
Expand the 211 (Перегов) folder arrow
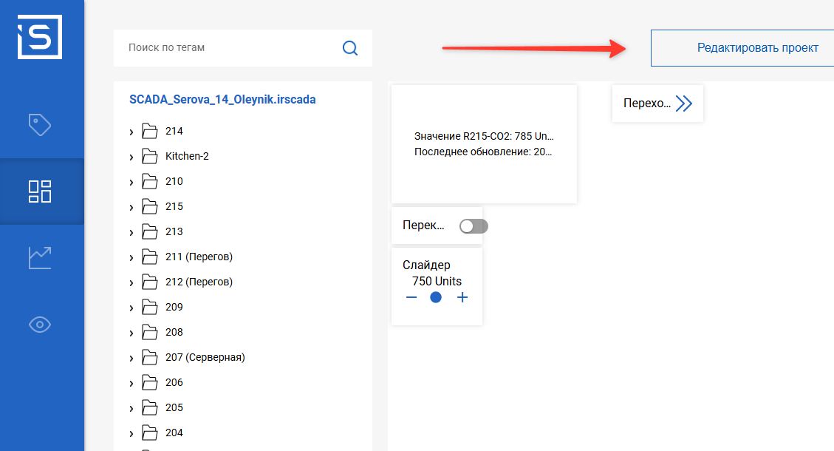(131, 258)
